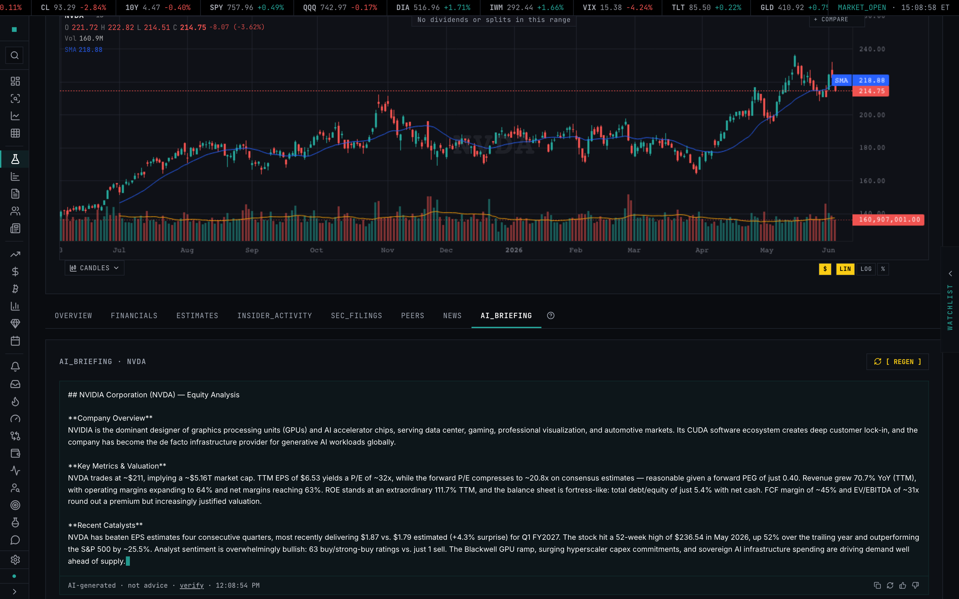Image resolution: width=959 pixels, height=599 pixels.
Task: Switch chart to LOG scale
Action: (866, 269)
